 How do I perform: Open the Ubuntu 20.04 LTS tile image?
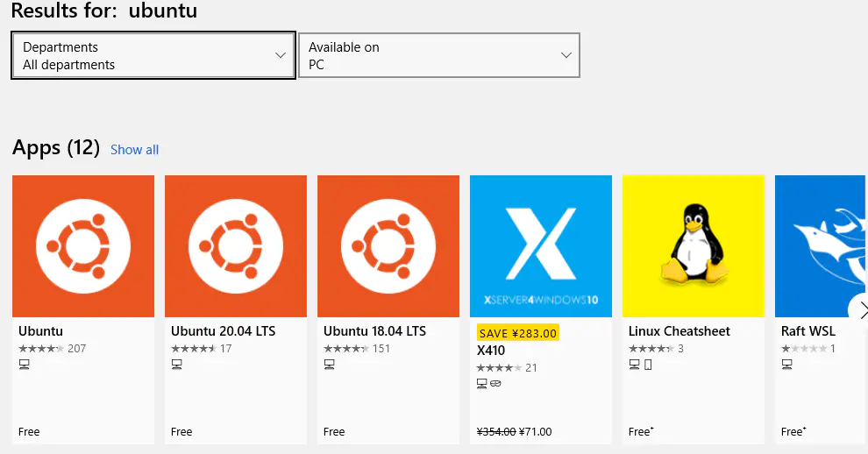click(236, 246)
